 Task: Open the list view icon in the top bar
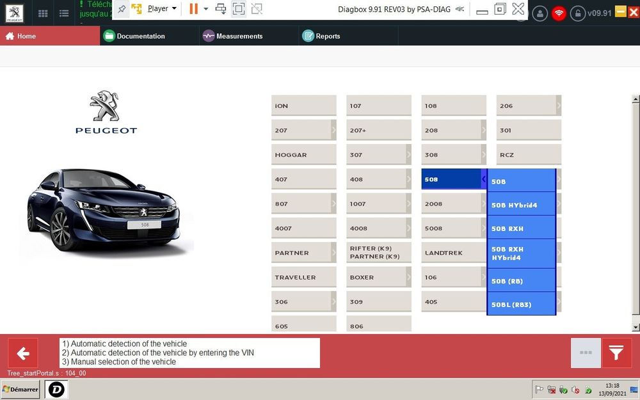point(64,13)
